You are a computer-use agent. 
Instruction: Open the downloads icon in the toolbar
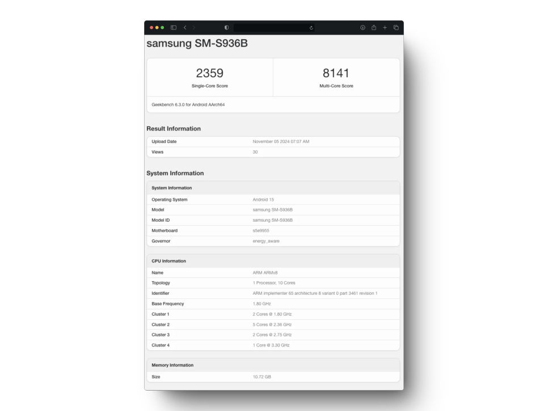click(362, 28)
